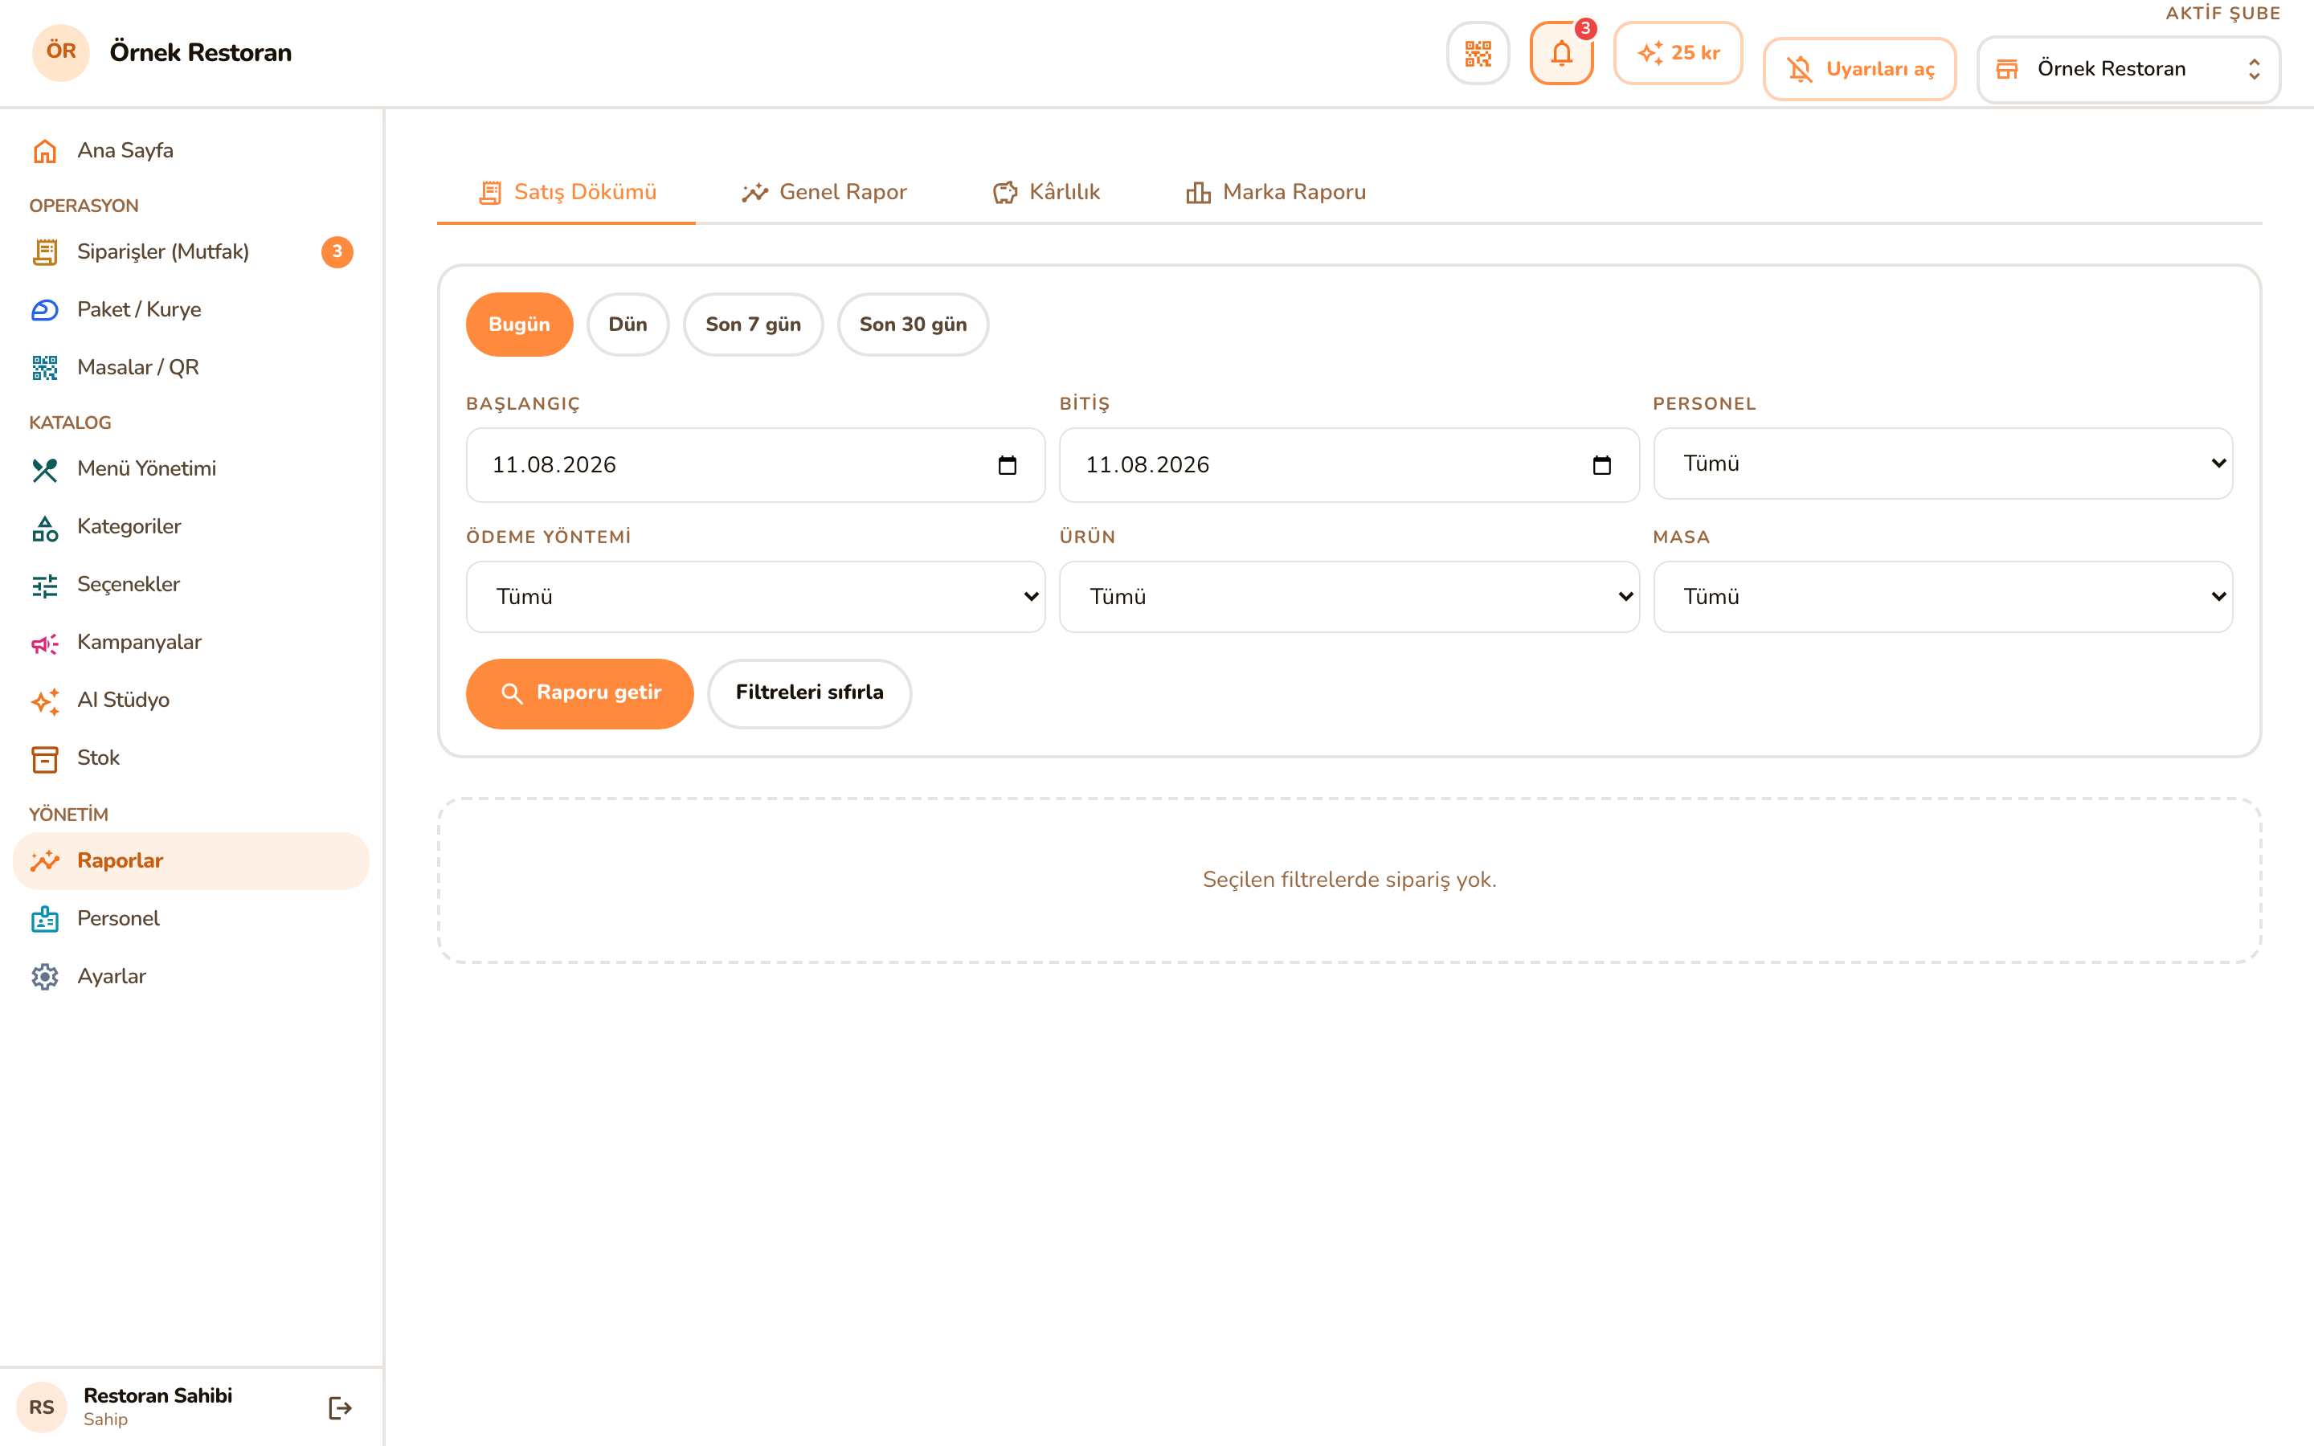2314x1446 pixels.
Task: Open Masalar / QR page
Action: click(191, 367)
